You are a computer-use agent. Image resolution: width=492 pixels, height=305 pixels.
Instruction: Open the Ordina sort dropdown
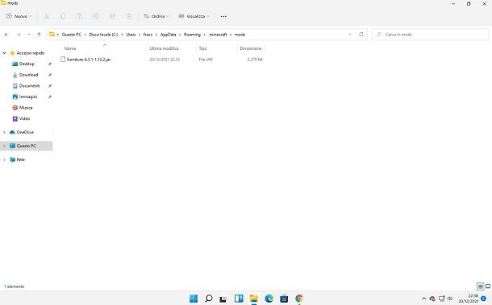(156, 16)
